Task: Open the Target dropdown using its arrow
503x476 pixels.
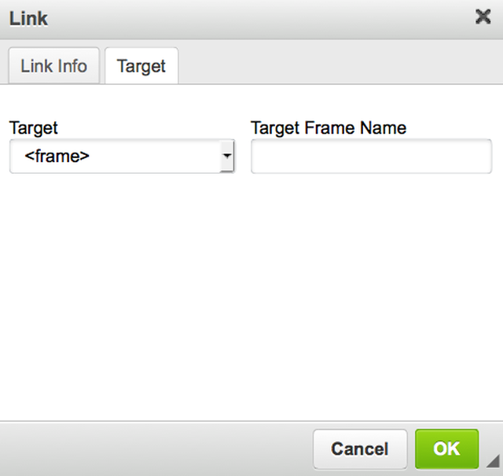Action: coord(227,157)
